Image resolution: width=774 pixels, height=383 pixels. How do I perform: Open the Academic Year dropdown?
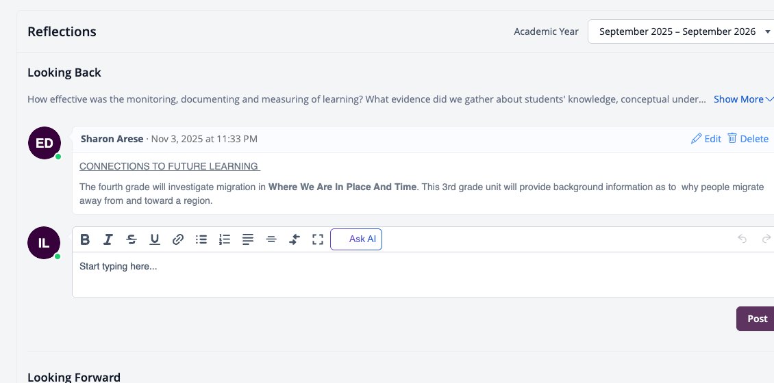682,31
